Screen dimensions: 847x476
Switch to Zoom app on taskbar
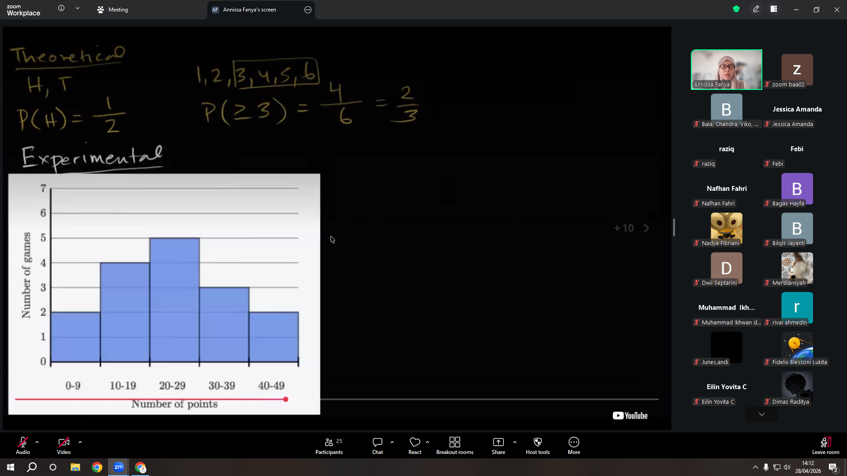[119, 467]
